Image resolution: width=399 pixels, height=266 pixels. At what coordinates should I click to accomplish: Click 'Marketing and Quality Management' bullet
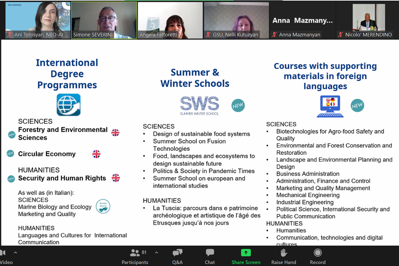pos(323,188)
